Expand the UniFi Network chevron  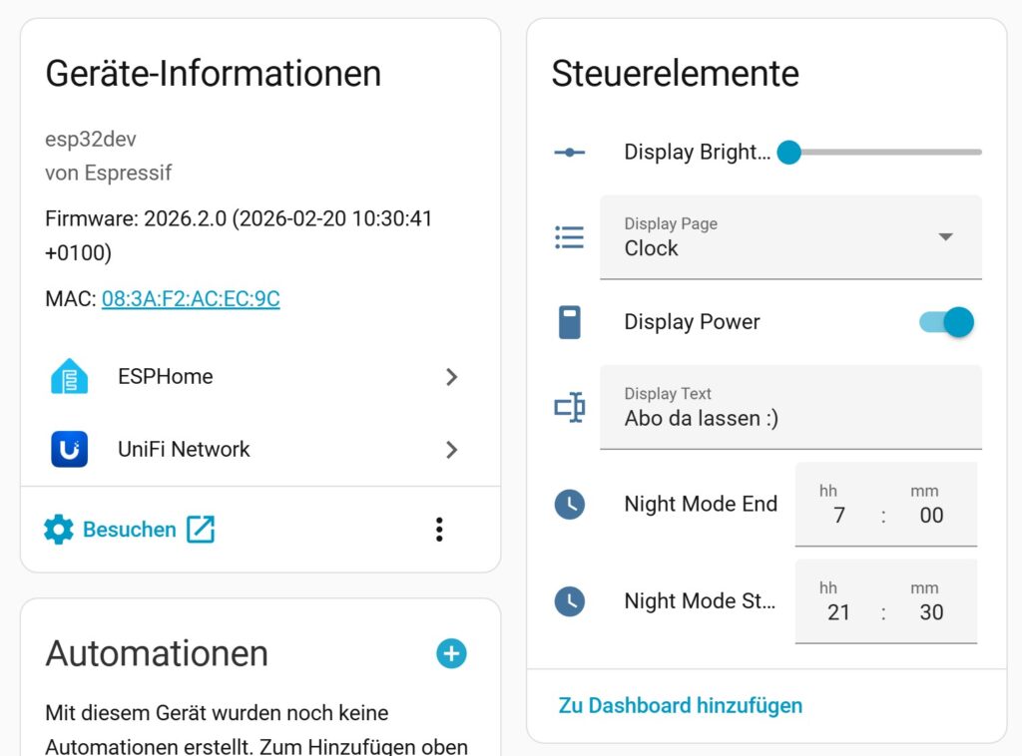pos(452,449)
